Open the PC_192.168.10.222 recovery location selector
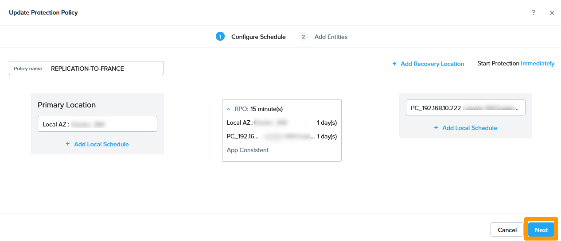561x241 pixels. pos(465,108)
